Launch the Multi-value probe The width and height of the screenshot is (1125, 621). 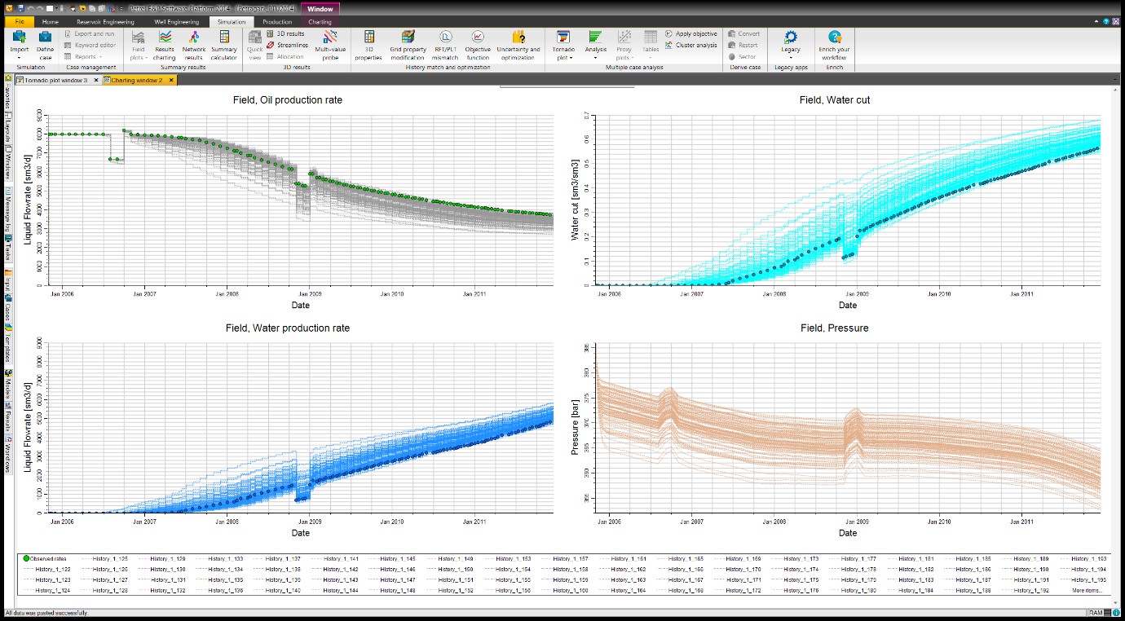pyautogui.click(x=330, y=42)
